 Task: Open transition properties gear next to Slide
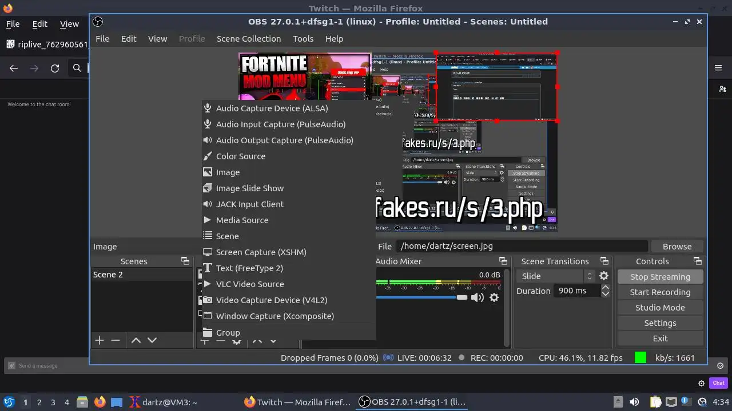click(x=604, y=276)
